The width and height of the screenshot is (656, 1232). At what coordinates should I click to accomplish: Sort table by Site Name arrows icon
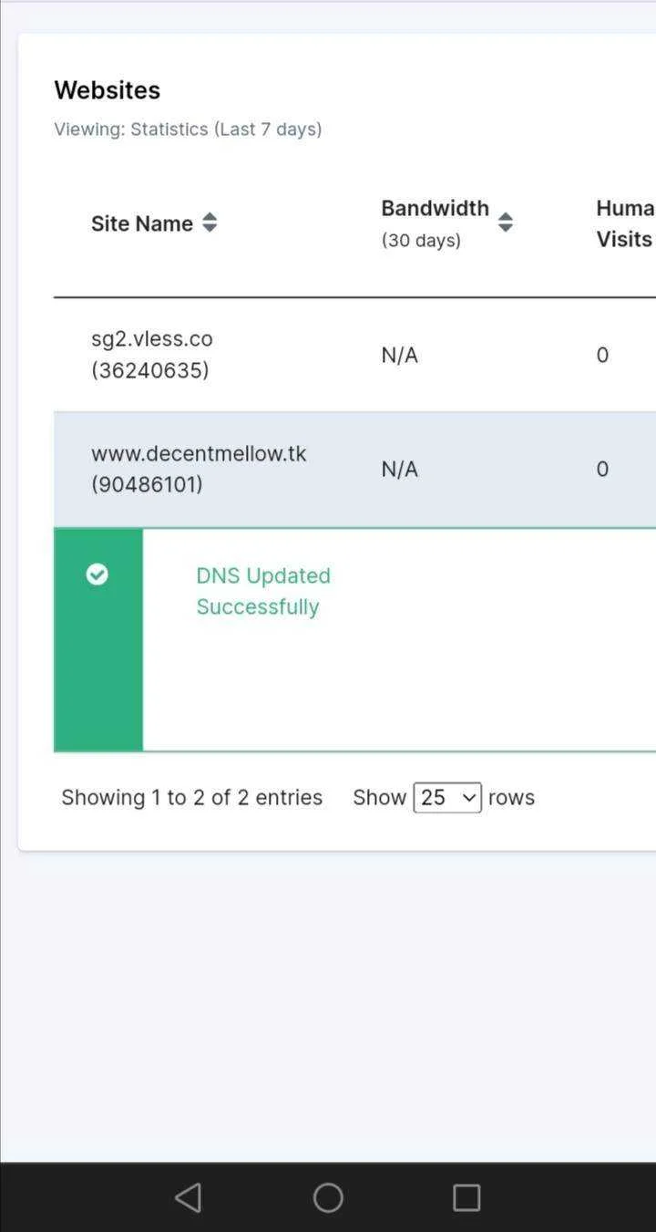210,223
